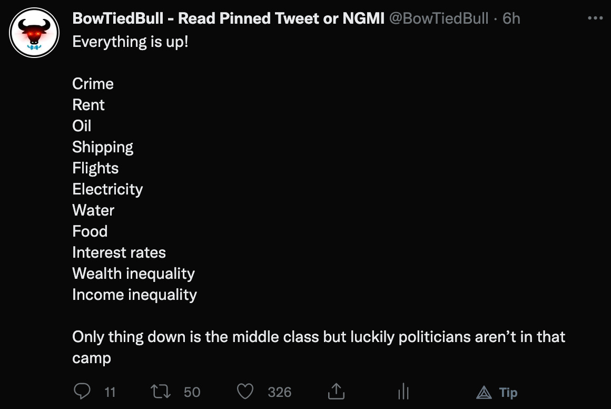Click the reply speech bubble icon

82,391
